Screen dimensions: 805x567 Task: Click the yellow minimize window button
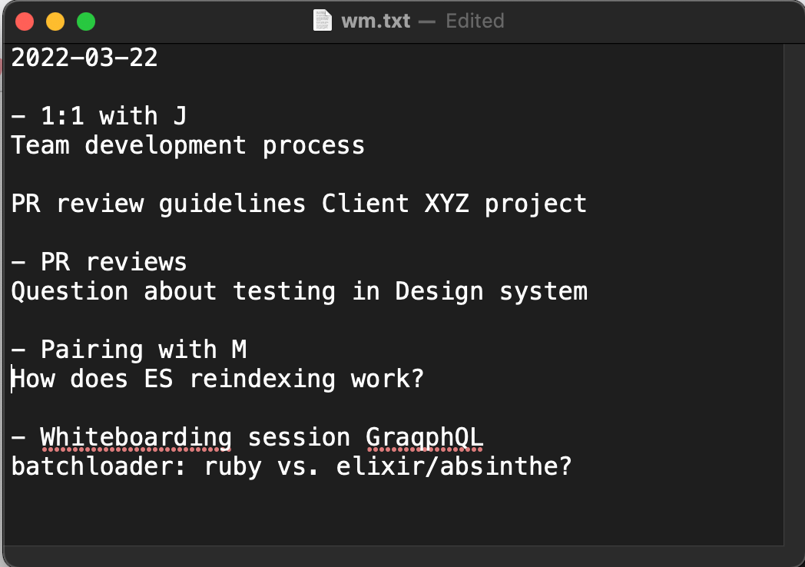tap(55, 22)
